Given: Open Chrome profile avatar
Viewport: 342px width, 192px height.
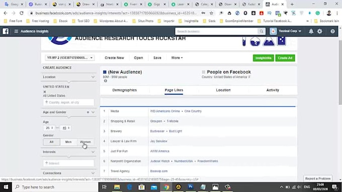Looking at the screenshot, I should pyautogui.click(x=329, y=13).
